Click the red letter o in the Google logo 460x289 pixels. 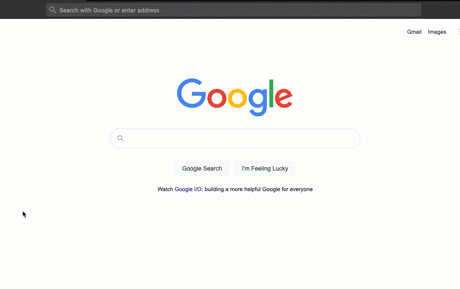[x=217, y=98]
